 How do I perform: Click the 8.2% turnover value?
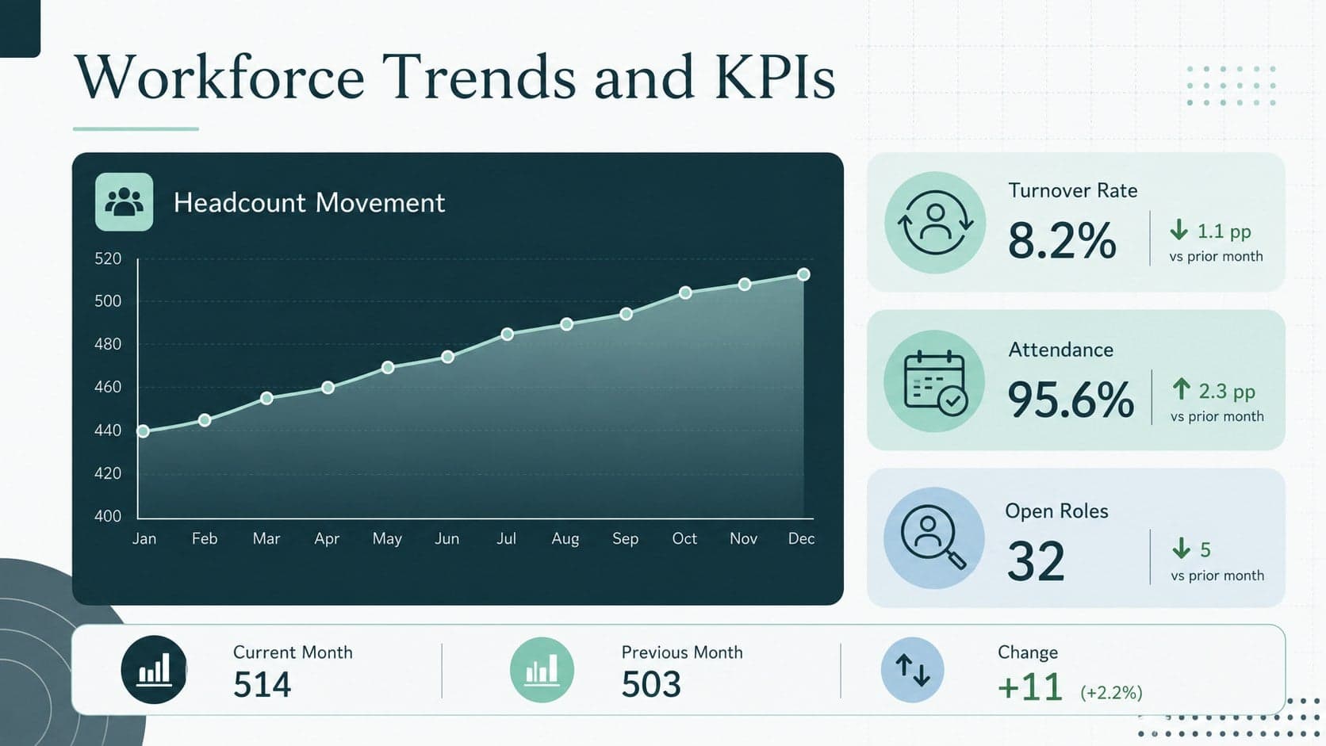[x=1062, y=239]
